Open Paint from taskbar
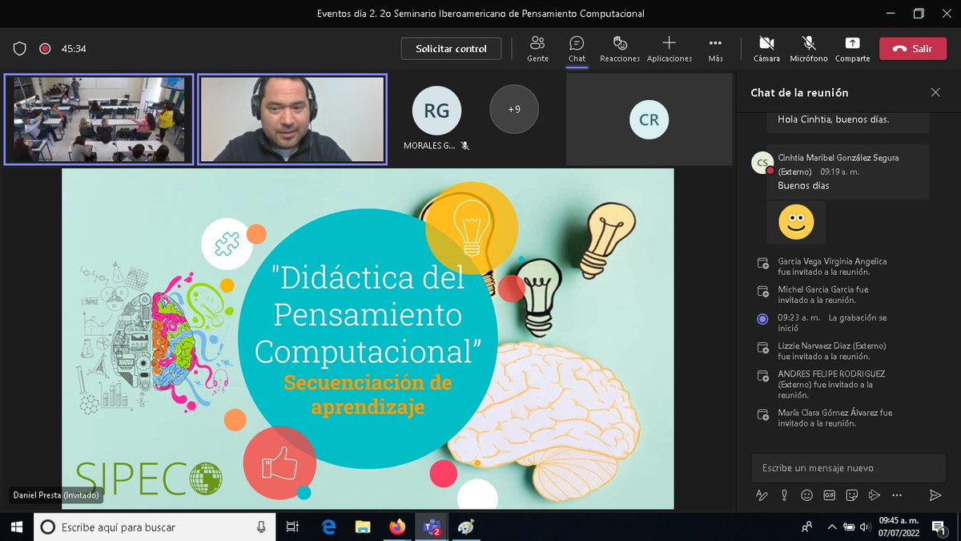 click(466, 527)
